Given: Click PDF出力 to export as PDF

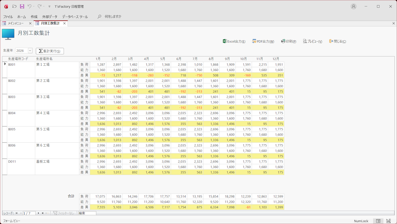Looking at the screenshot, I should click(x=263, y=41).
